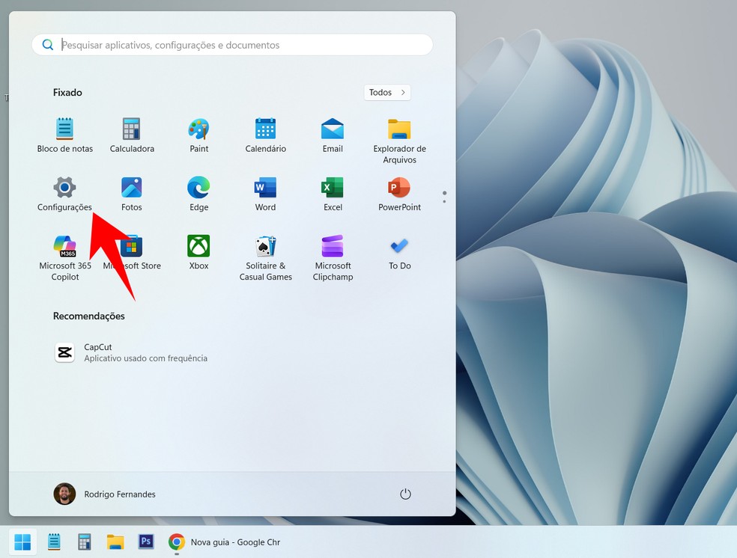Image resolution: width=737 pixels, height=558 pixels.
Task: Launch PowerPoint from pinned apps
Action: pos(399,194)
